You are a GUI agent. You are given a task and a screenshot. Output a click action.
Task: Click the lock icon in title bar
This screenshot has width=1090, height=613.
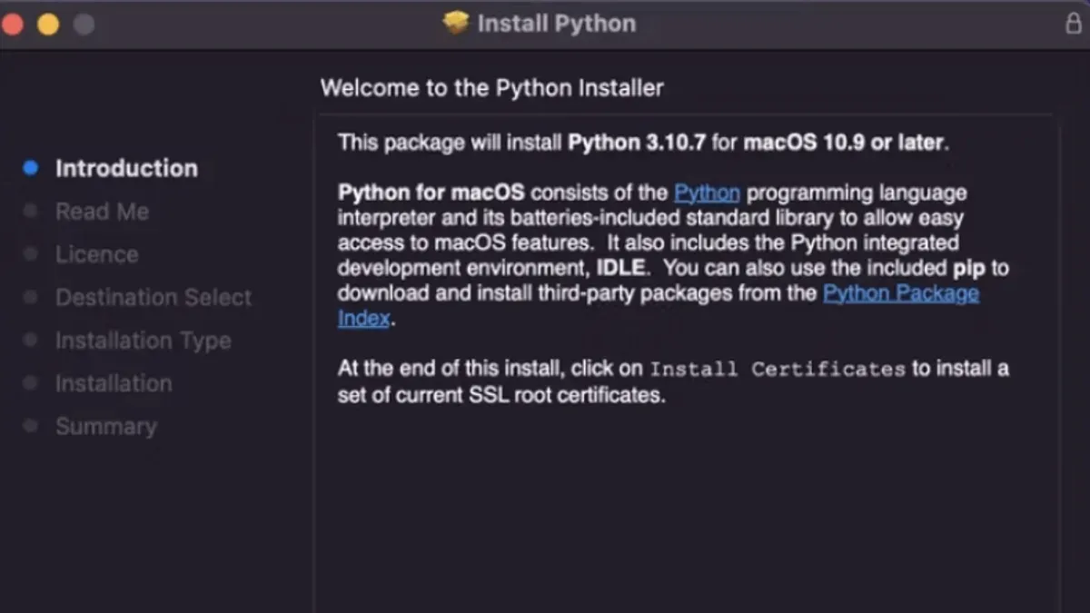tap(1074, 24)
